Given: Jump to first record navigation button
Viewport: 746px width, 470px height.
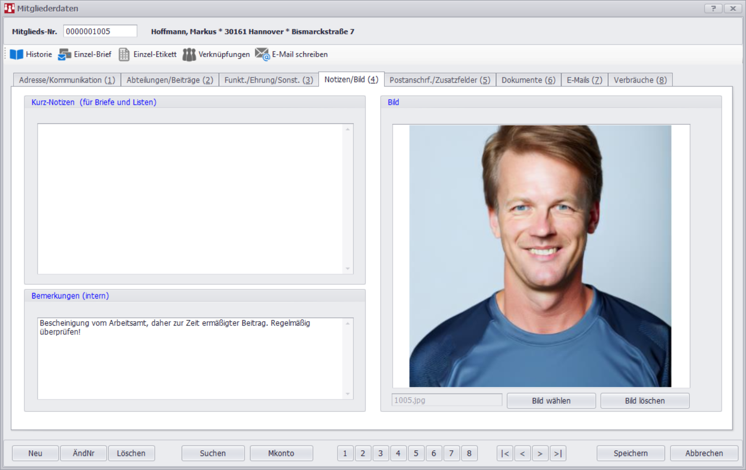Looking at the screenshot, I should 505,453.
